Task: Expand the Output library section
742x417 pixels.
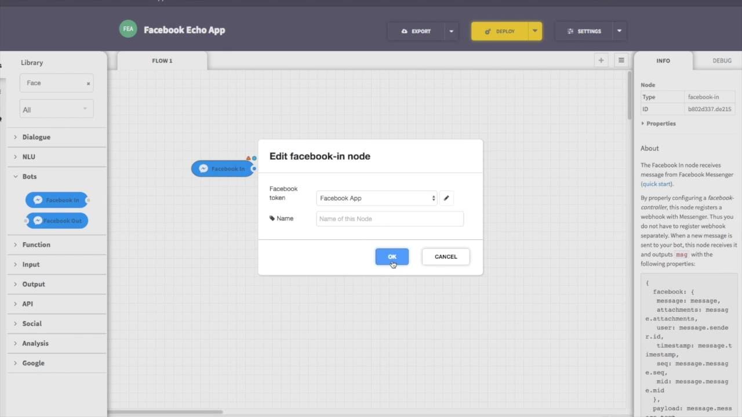Action: click(56, 284)
